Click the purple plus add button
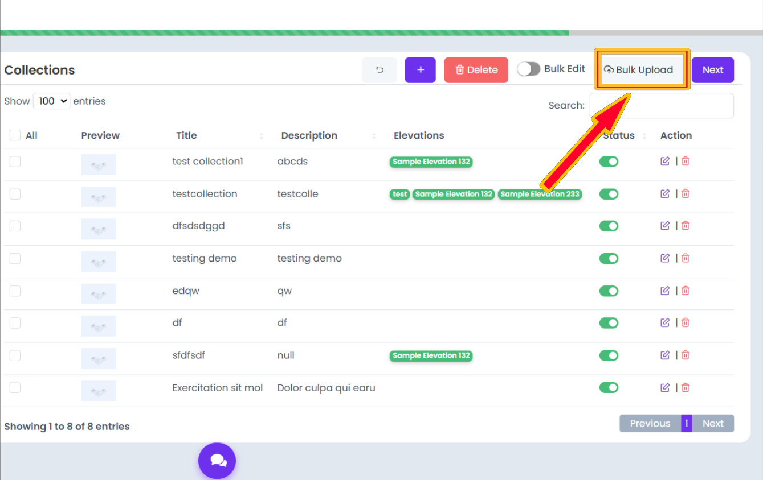The height and width of the screenshot is (480, 763). (421, 70)
